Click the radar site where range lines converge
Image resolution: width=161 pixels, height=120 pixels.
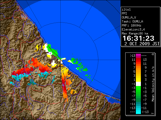point(61,60)
